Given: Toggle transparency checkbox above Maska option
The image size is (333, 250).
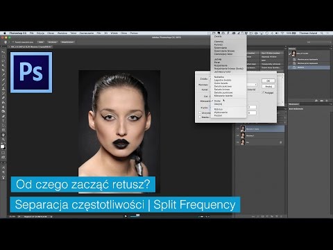Looking at the screenshot, I should pyautogui.click(x=200, y=112).
